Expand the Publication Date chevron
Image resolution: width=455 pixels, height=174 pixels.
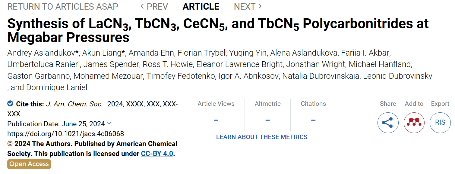tap(109, 124)
